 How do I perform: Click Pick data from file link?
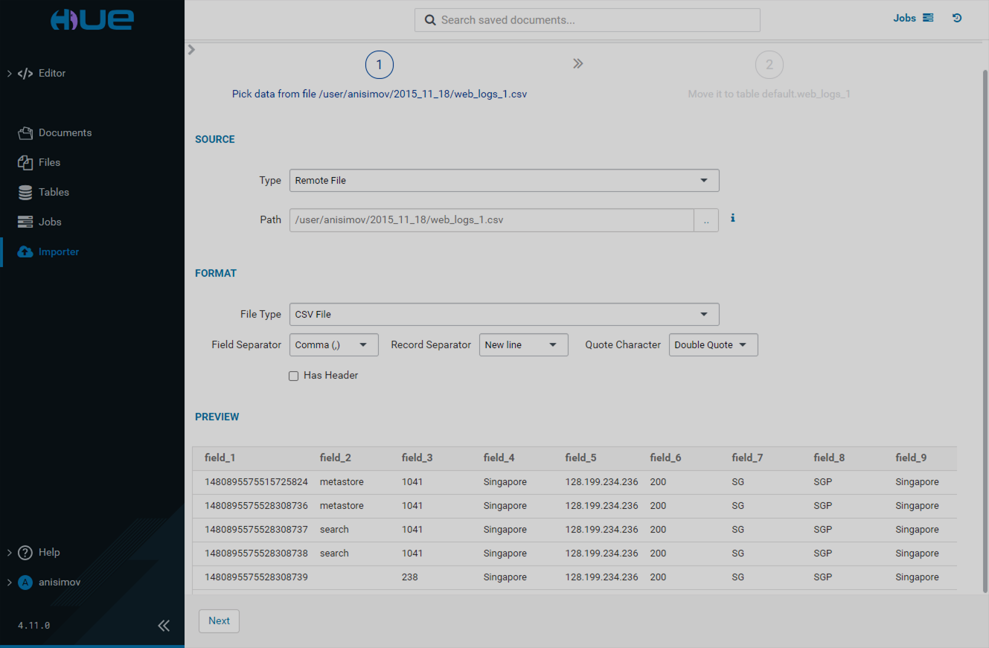click(x=380, y=94)
